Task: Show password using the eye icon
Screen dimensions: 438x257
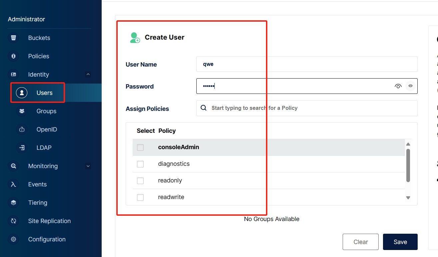Action: pyautogui.click(x=410, y=86)
